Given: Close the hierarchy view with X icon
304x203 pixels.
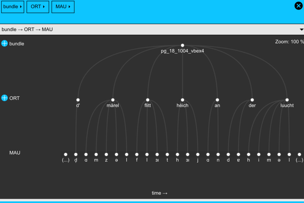Looking at the screenshot, I should (x=298, y=6).
